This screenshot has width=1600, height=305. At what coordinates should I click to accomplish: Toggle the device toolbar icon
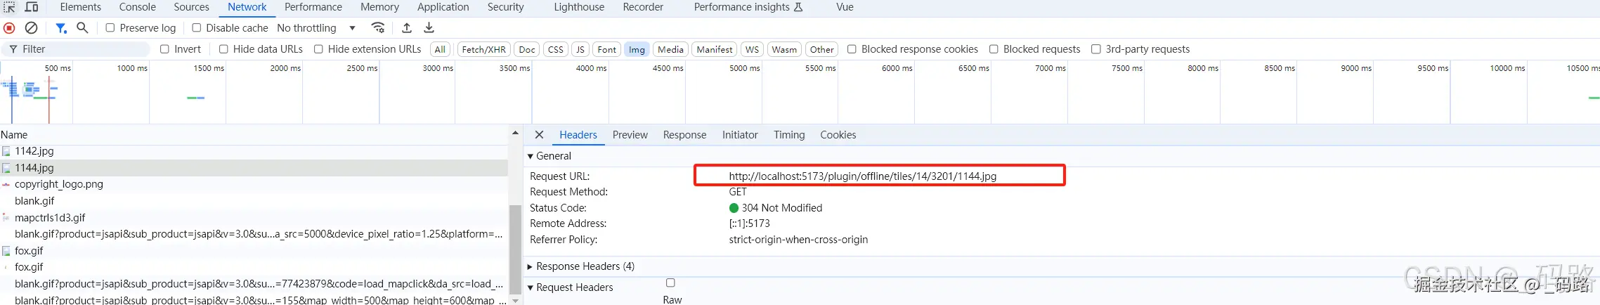[x=32, y=7]
